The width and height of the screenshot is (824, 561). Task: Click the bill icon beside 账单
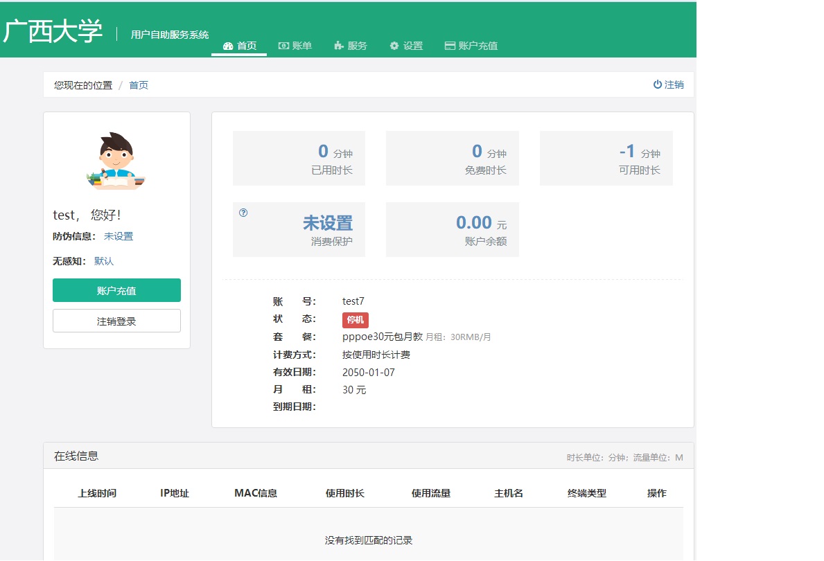tap(283, 46)
